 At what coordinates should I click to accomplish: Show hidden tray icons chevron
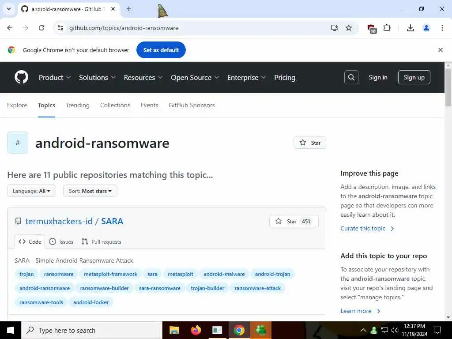(363, 330)
